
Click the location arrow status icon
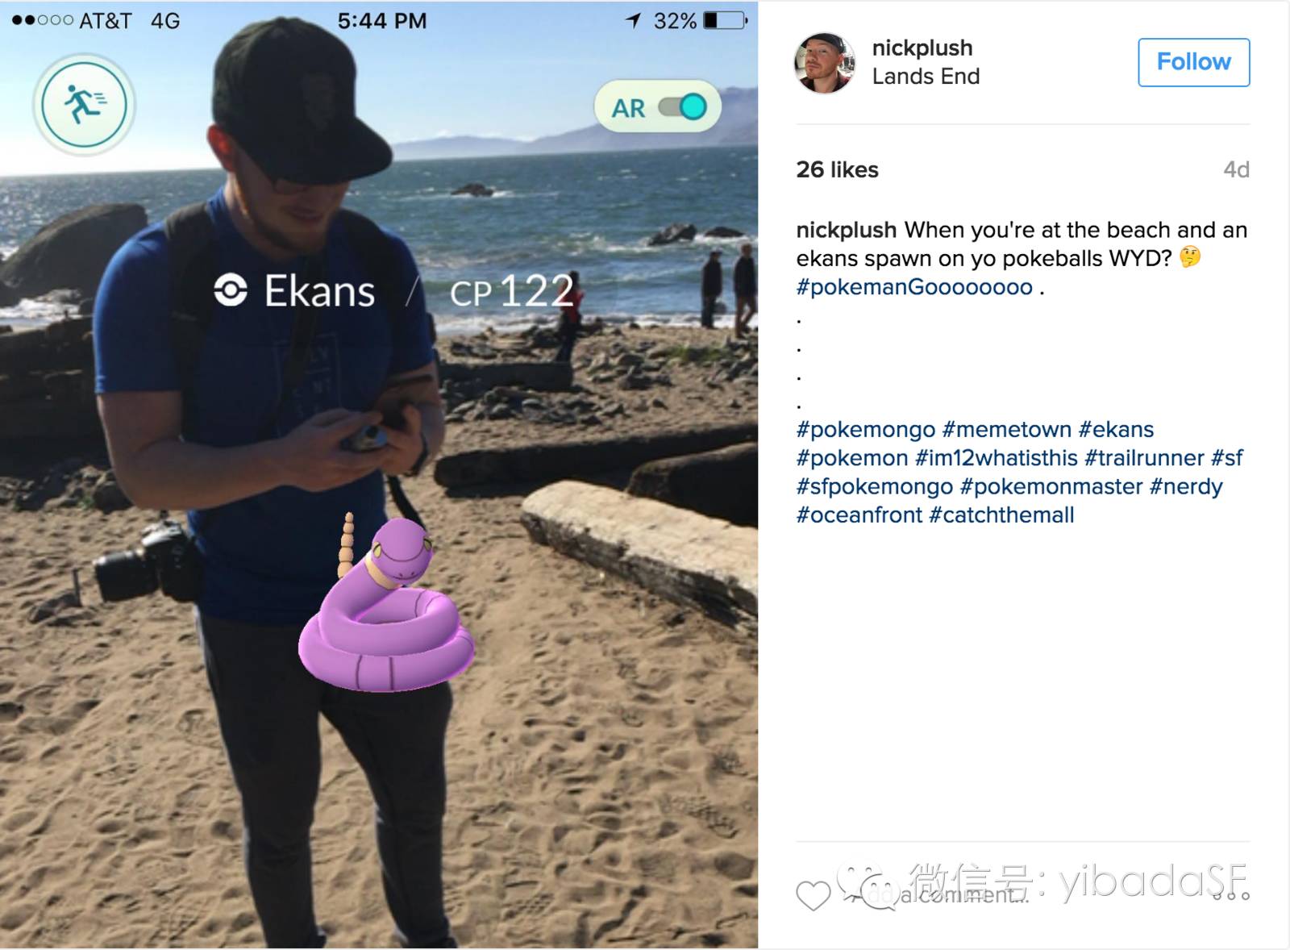click(x=634, y=20)
